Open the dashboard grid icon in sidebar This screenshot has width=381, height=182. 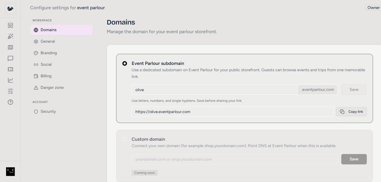10,25
